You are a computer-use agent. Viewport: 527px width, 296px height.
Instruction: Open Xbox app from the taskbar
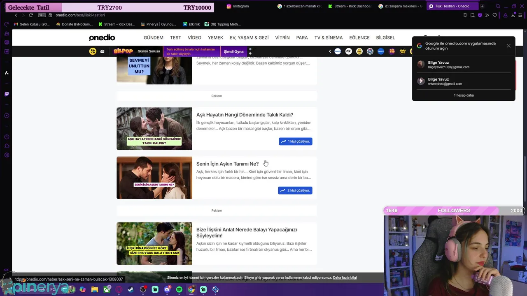(x=107, y=289)
